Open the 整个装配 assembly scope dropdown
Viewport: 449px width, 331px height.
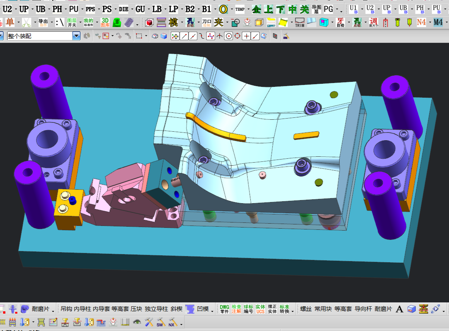[76, 36]
